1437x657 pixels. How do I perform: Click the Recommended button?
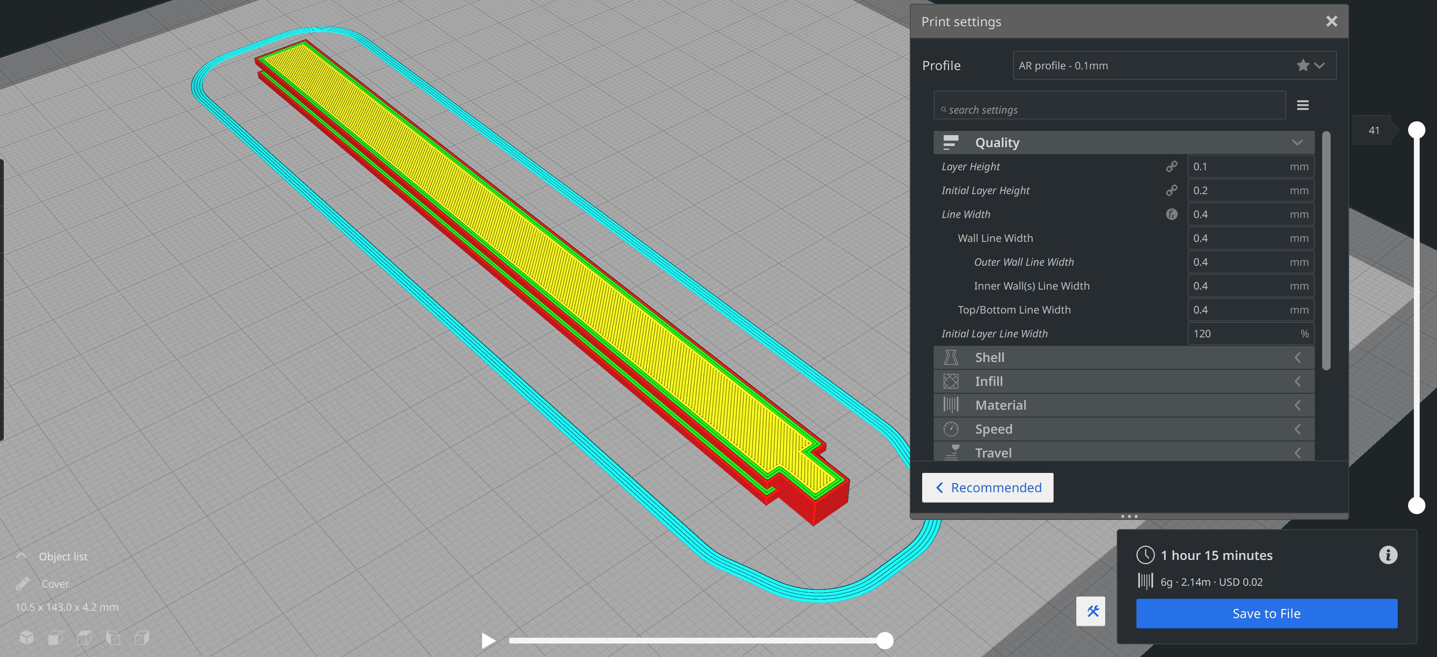987,488
